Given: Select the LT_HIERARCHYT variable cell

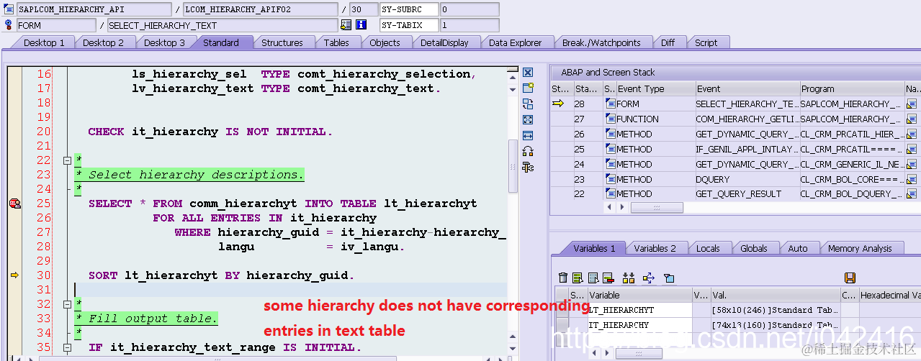Looking at the screenshot, I should coord(639,310).
